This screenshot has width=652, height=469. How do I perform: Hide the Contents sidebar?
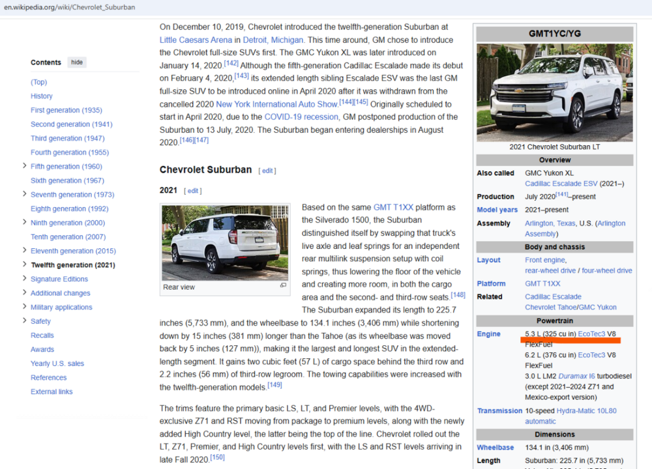coord(77,63)
